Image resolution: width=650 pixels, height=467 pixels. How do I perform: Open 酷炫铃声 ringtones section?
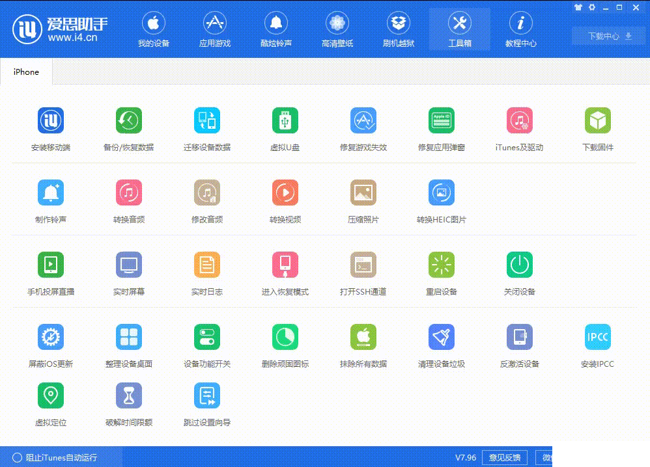(x=276, y=30)
